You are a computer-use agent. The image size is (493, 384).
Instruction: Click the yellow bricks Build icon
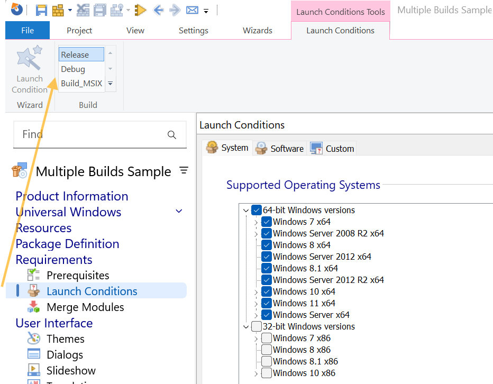pyautogui.click(x=58, y=11)
